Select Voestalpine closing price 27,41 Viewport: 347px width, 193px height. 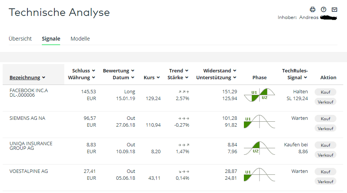pos(90,171)
